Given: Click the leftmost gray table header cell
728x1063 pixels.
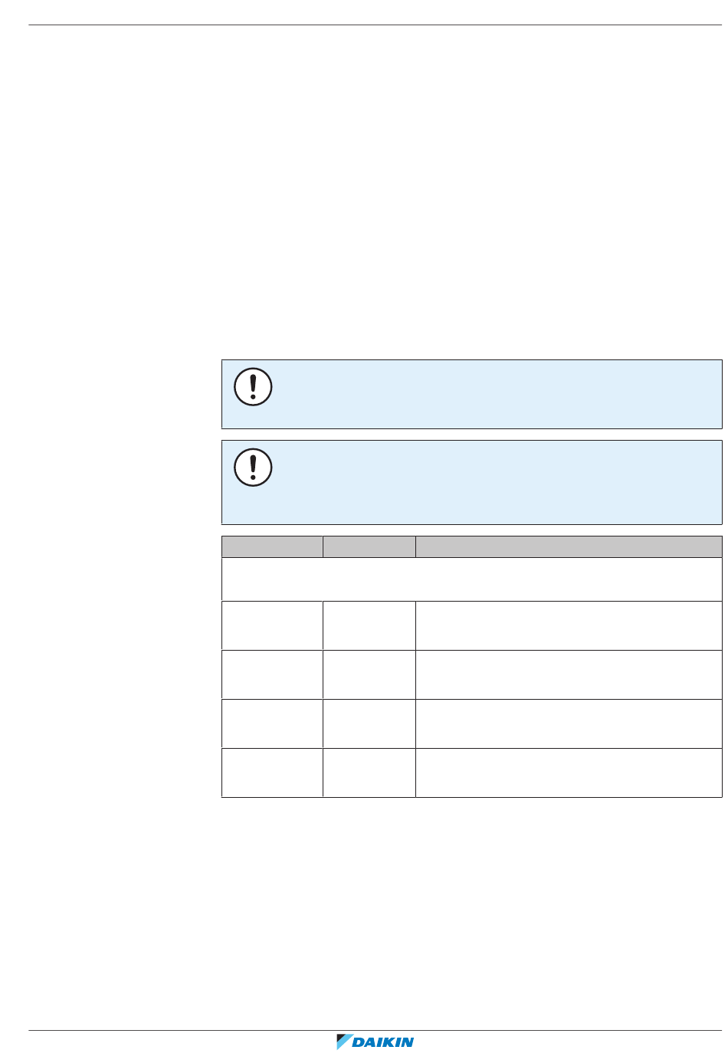Looking at the screenshot, I should pyautogui.click(x=272, y=546).
